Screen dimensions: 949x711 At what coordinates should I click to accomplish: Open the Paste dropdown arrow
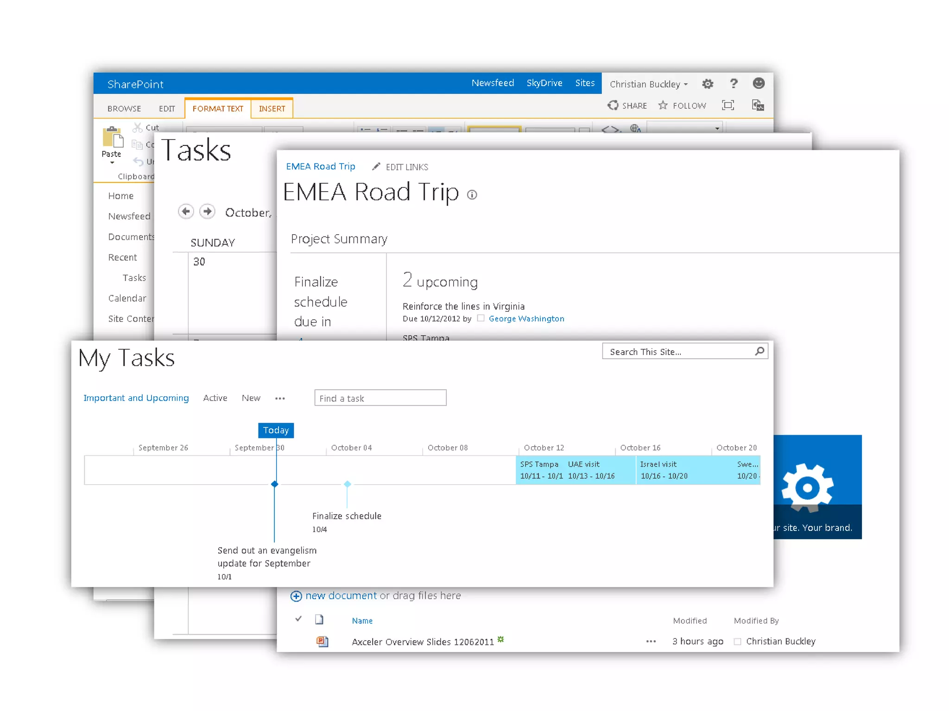[112, 163]
